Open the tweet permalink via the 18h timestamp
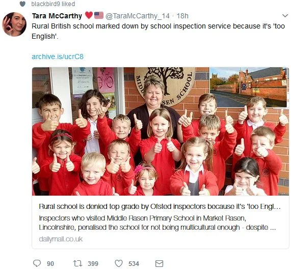291x271 pixels. click(x=182, y=16)
